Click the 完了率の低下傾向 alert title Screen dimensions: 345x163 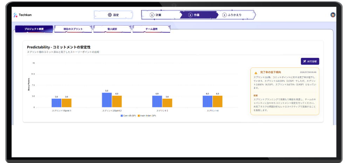(270, 72)
